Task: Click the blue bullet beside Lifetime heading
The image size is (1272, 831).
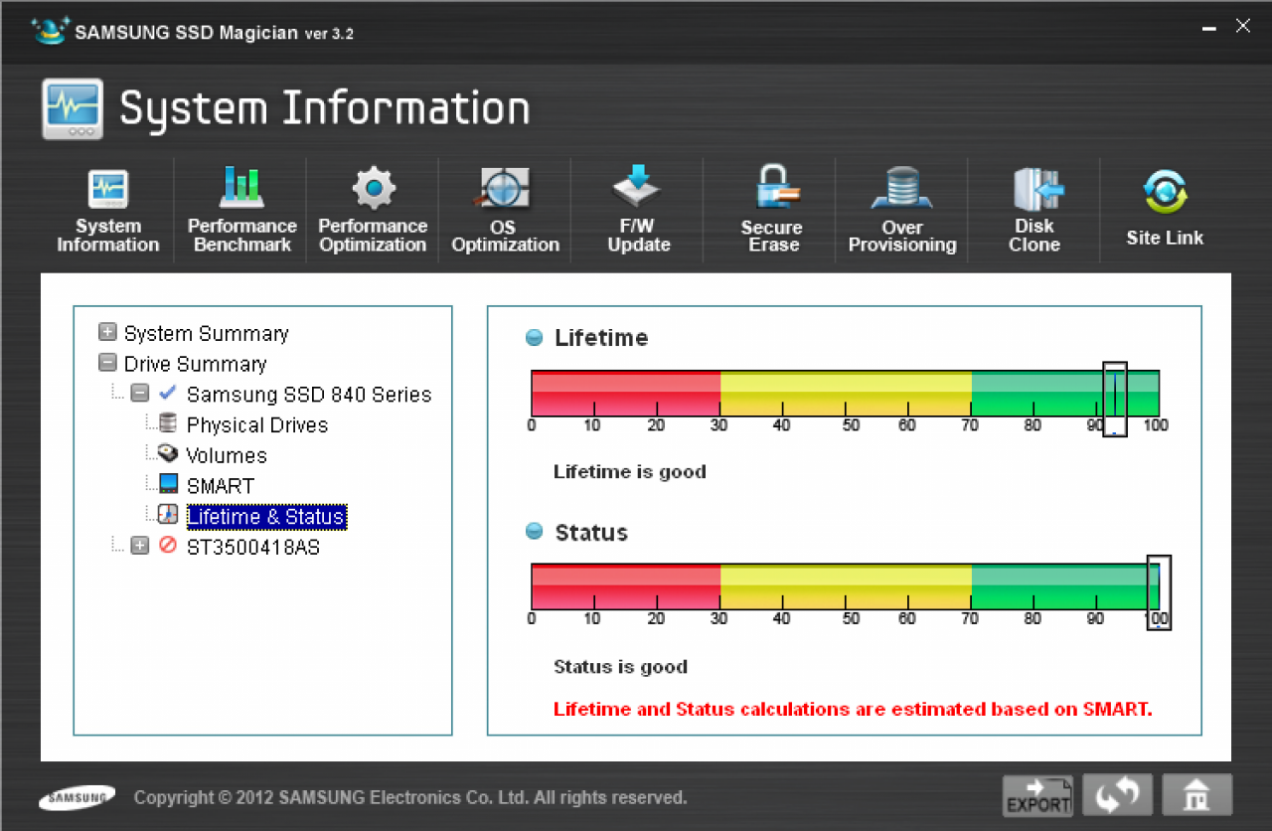Action: point(535,338)
